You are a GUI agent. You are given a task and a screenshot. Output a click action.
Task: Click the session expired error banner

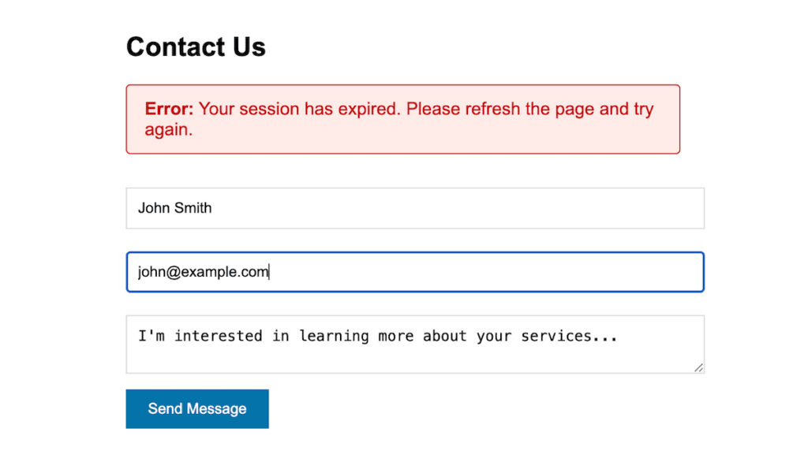click(403, 118)
